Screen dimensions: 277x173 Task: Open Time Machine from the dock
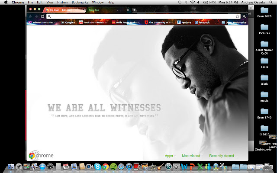[x=168, y=167]
